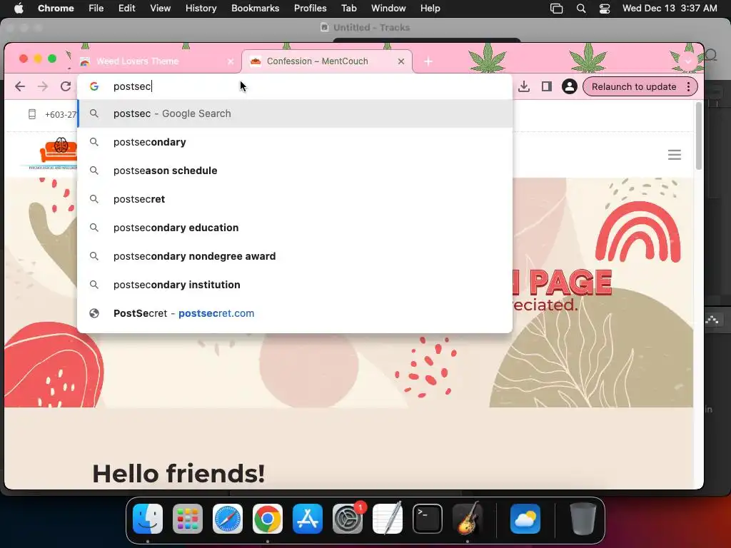
Task: Open Finder from the Dock
Action: (148, 519)
